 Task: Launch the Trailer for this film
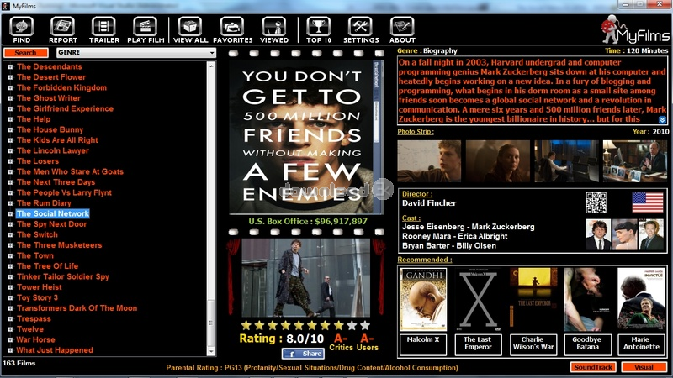tap(103, 30)
